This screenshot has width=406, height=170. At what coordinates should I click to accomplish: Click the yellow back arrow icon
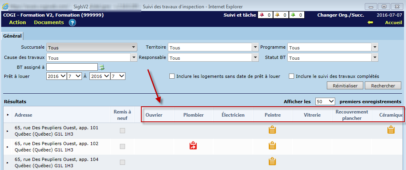(x=370, y=23)
